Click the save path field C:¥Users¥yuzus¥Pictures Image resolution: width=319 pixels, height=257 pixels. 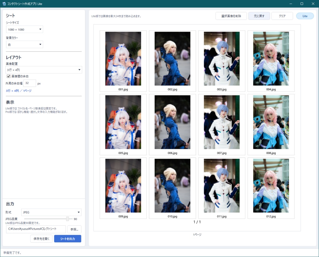click(36, 229)
